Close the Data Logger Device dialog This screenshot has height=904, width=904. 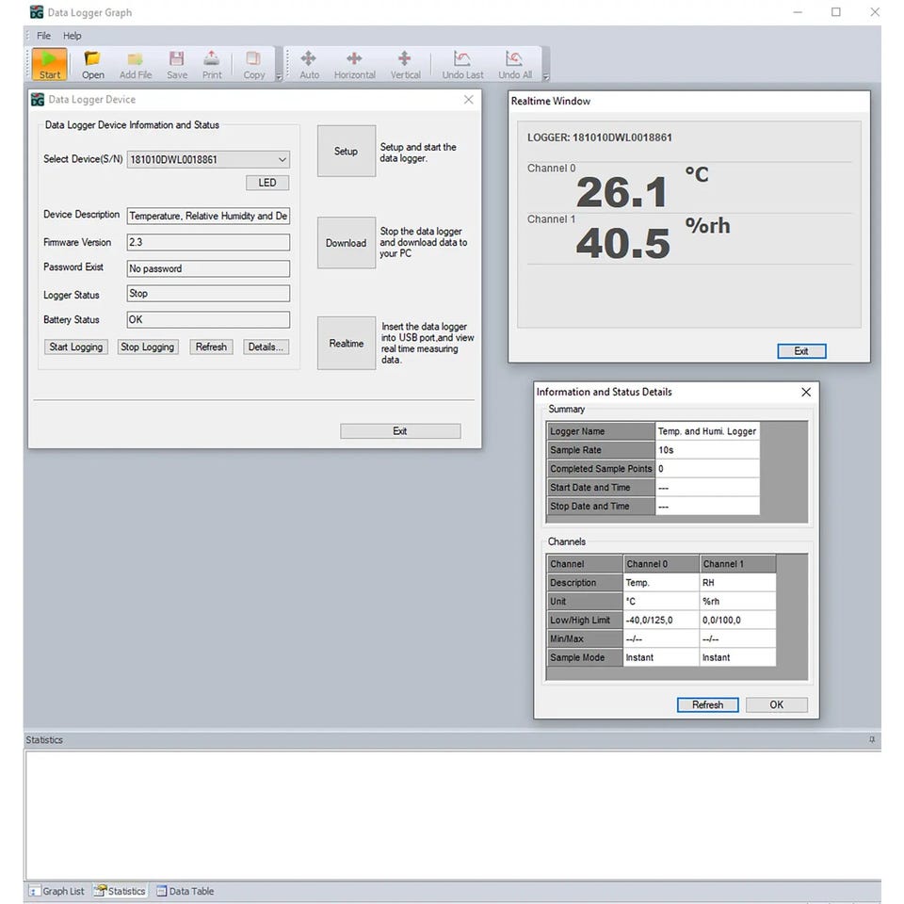coord(469,100)
